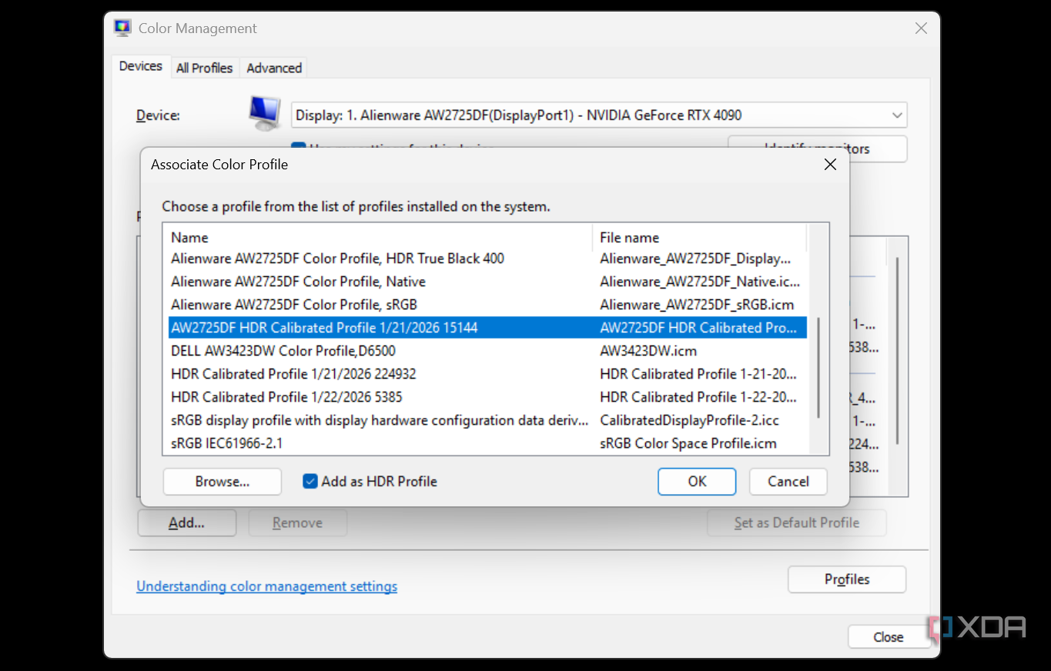
Task: Choose DELL AW3423DW Color Profile,D6500
Action: tap(487, 351)
